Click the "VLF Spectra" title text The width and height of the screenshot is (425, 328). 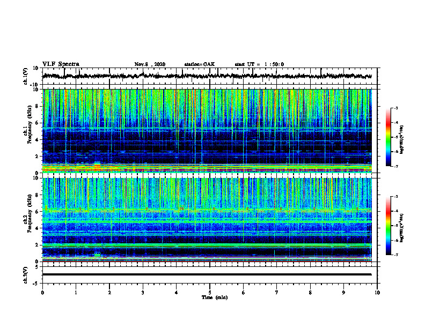coord(61,64)
